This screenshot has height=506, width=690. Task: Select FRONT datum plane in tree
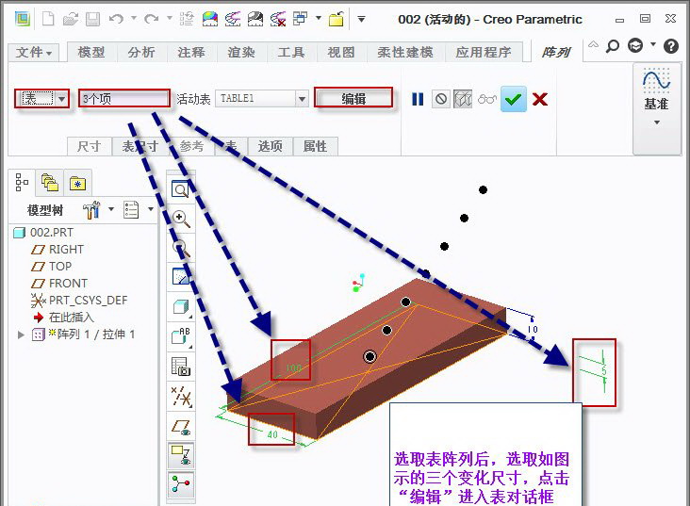tap(59, 283)
